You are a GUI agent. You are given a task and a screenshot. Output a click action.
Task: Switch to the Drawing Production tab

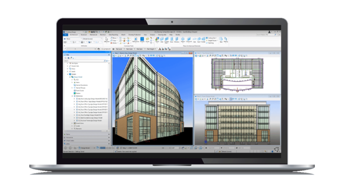135,35
